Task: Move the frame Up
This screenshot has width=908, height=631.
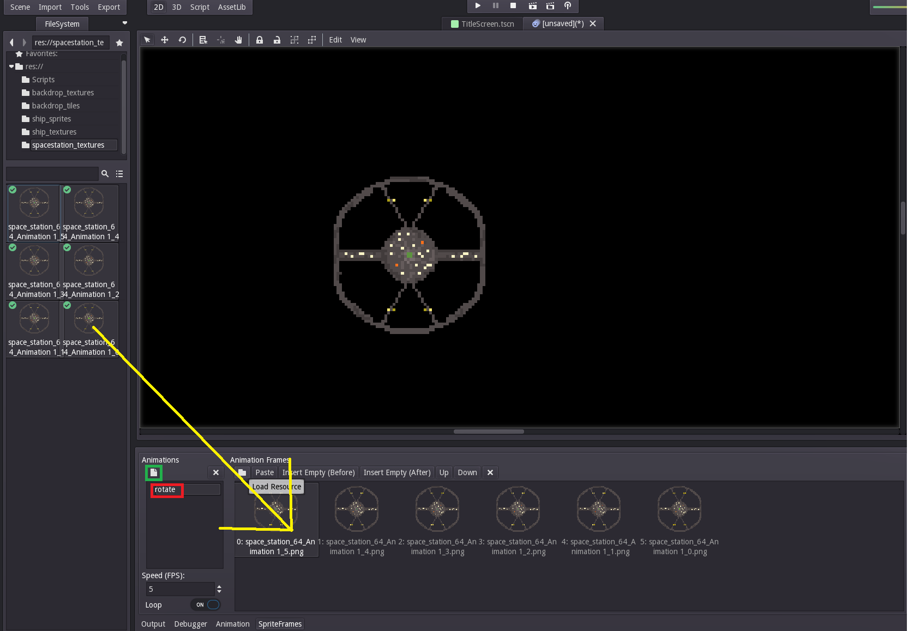Action: point(444,472)
